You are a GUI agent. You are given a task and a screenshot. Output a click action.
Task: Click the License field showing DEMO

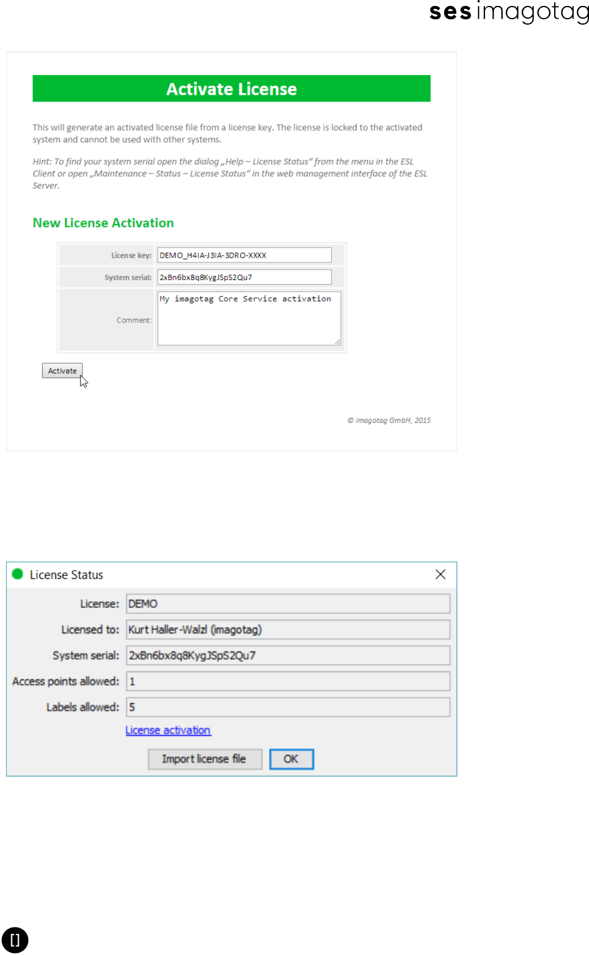(x=288, y=604)
